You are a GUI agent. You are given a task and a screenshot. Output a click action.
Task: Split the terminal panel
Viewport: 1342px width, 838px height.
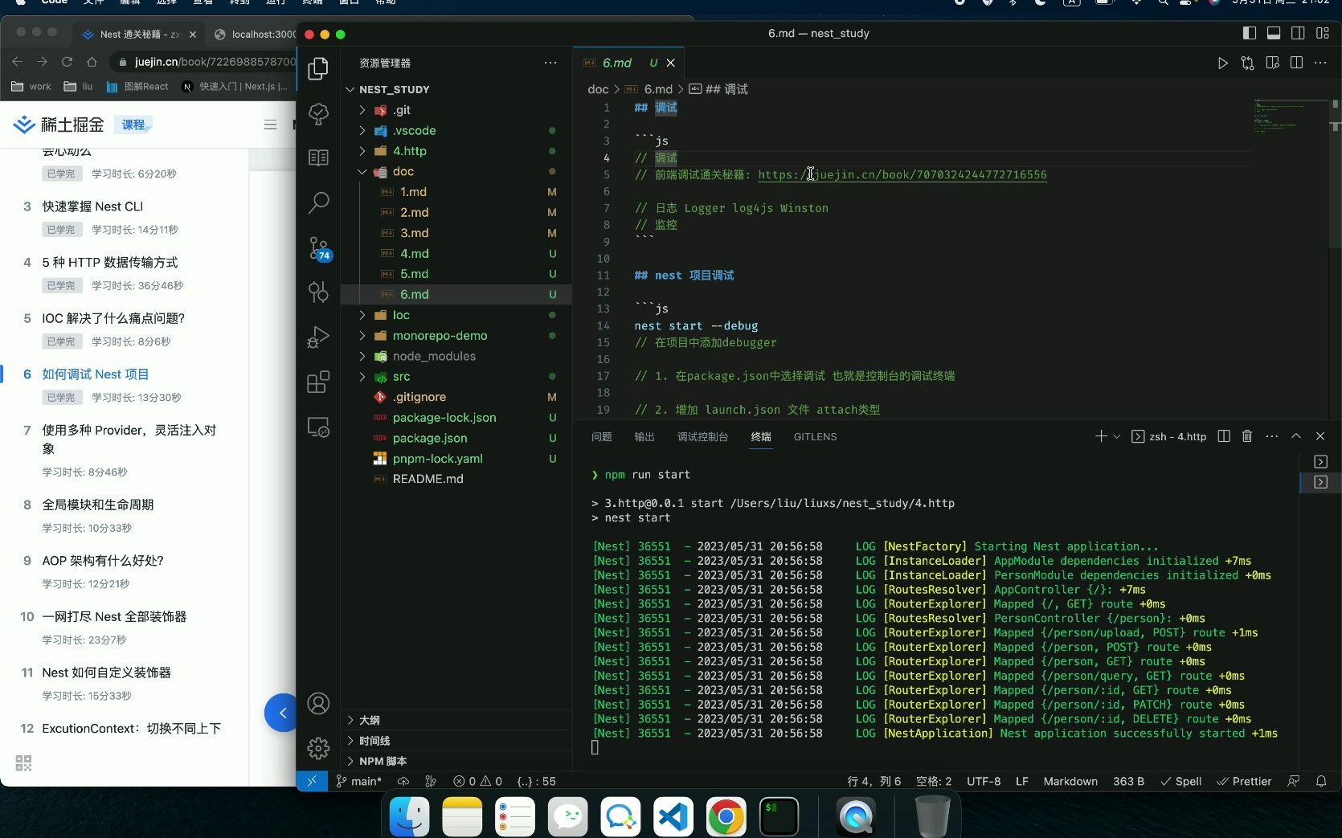[x=1224, y=436]
